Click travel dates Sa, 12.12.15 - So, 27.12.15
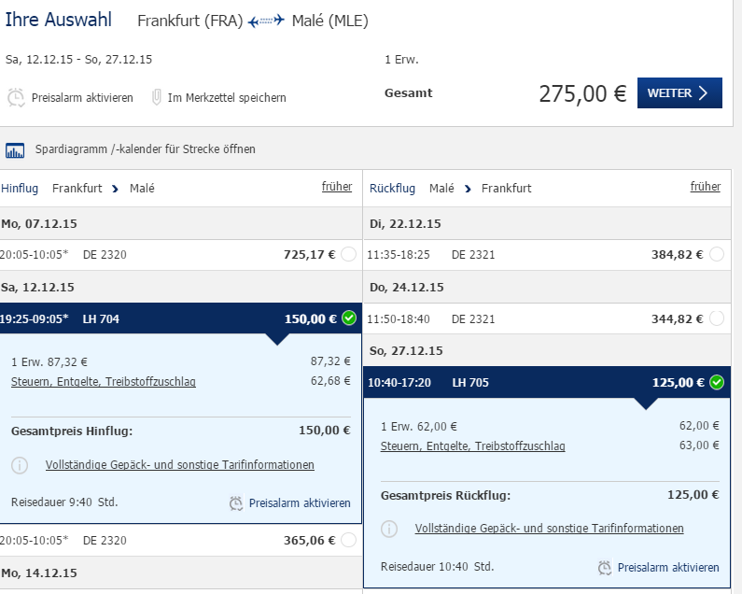The image size is (742, 594). (78, 60)
